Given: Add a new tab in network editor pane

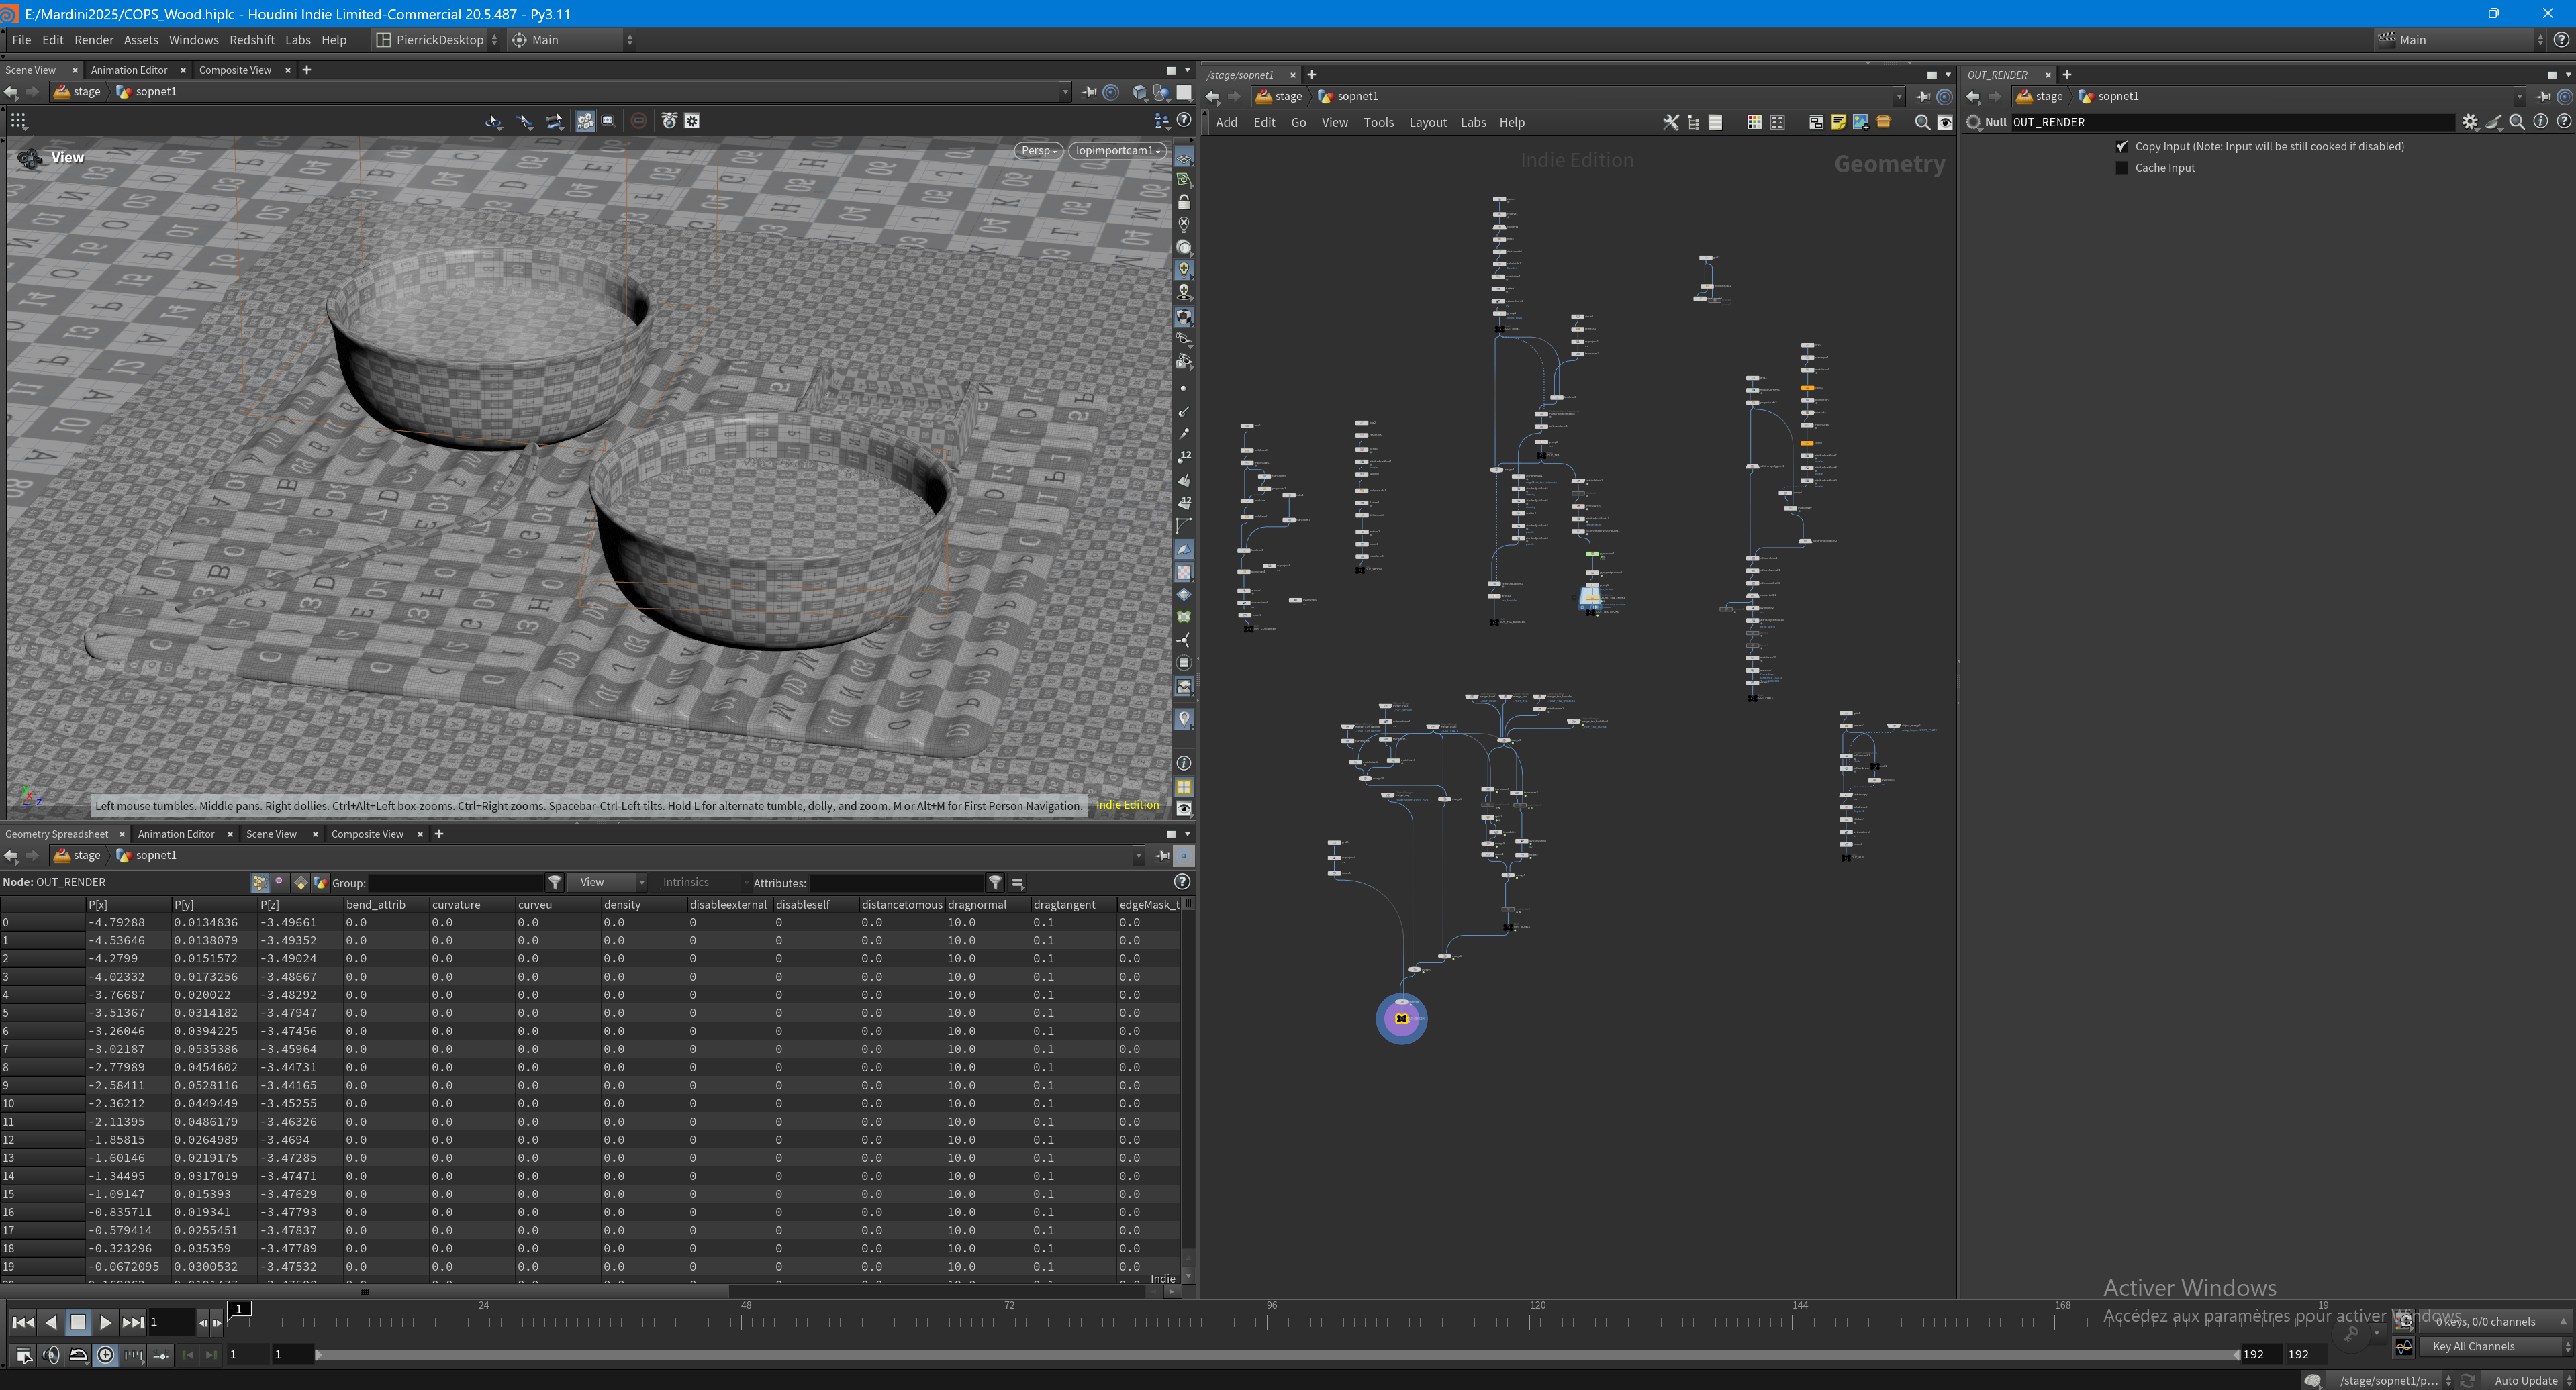Looking at the screenshot, I should click(x=1311, y=75).
